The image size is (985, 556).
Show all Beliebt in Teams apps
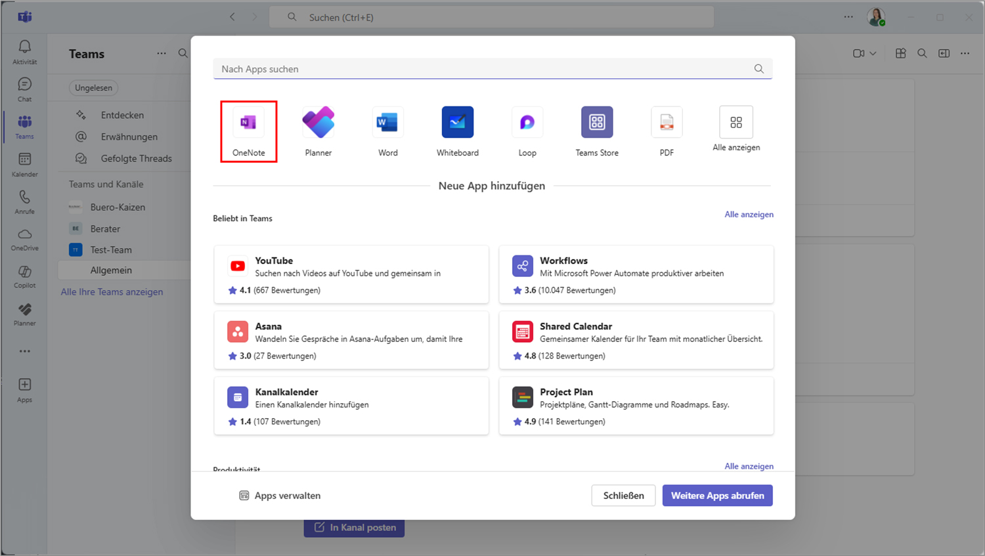coord(749,215)
